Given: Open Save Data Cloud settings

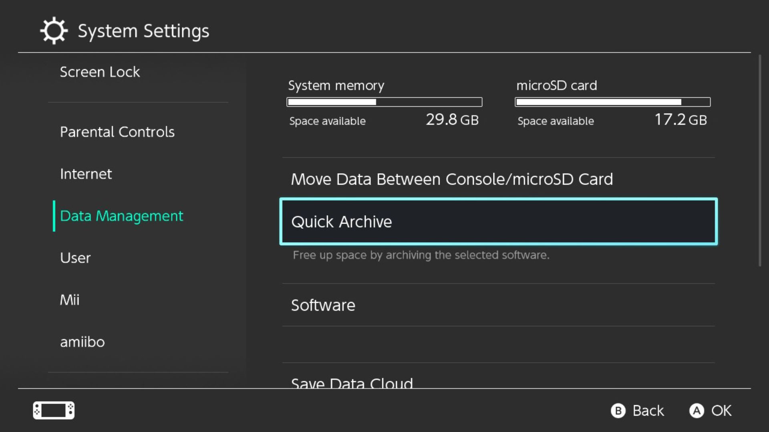Looking at the screenshot, I should 352,382.
